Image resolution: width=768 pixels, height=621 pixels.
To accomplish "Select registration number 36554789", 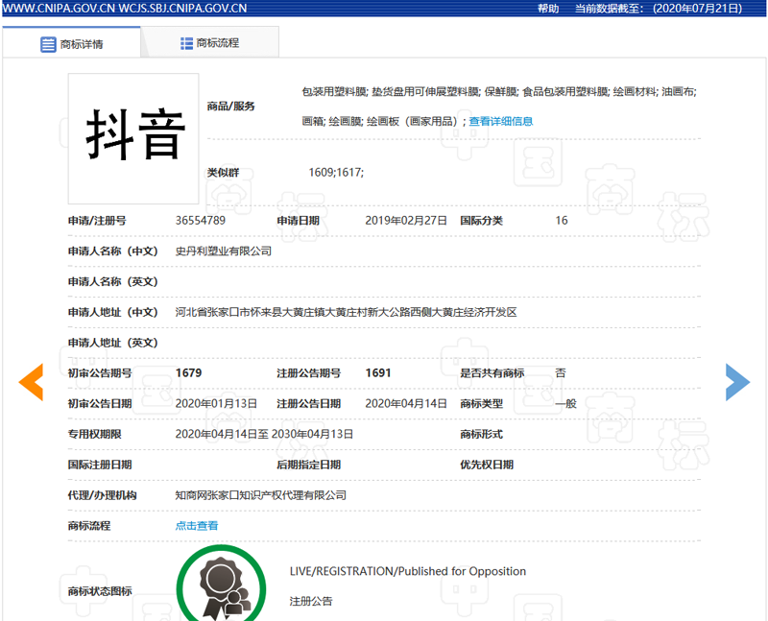I will (x=201, y=221).
